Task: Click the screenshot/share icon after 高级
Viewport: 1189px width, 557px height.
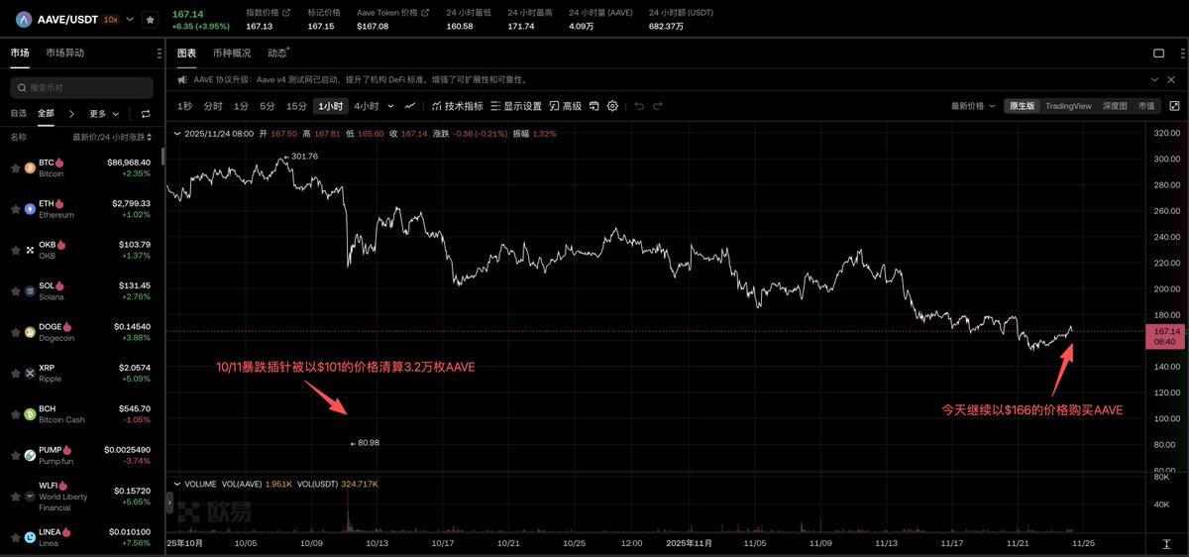Action: [594, 106]
